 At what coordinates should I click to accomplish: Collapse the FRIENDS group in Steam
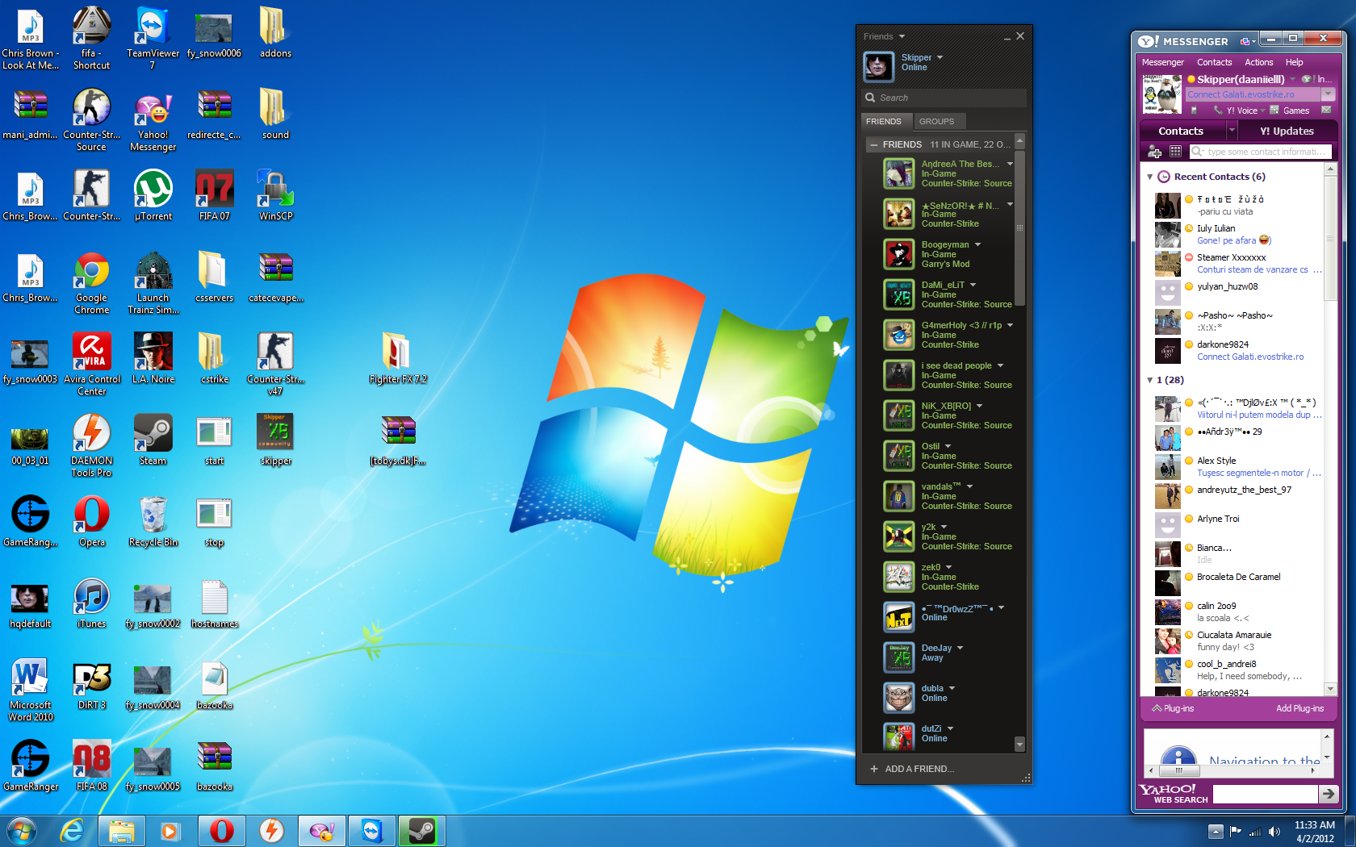pos(874,144)
